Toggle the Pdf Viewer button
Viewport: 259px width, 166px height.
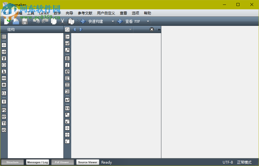point(62,162)
